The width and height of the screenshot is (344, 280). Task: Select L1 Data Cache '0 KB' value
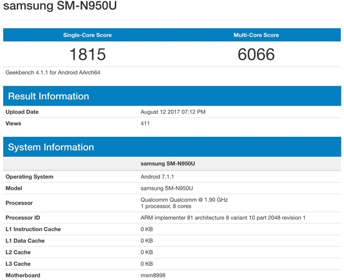pos(147,240)
